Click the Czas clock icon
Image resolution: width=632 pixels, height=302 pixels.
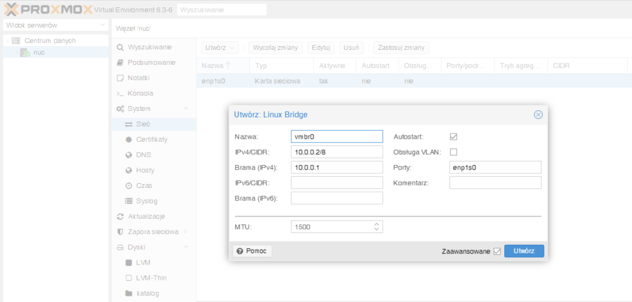tap(129, 186)
